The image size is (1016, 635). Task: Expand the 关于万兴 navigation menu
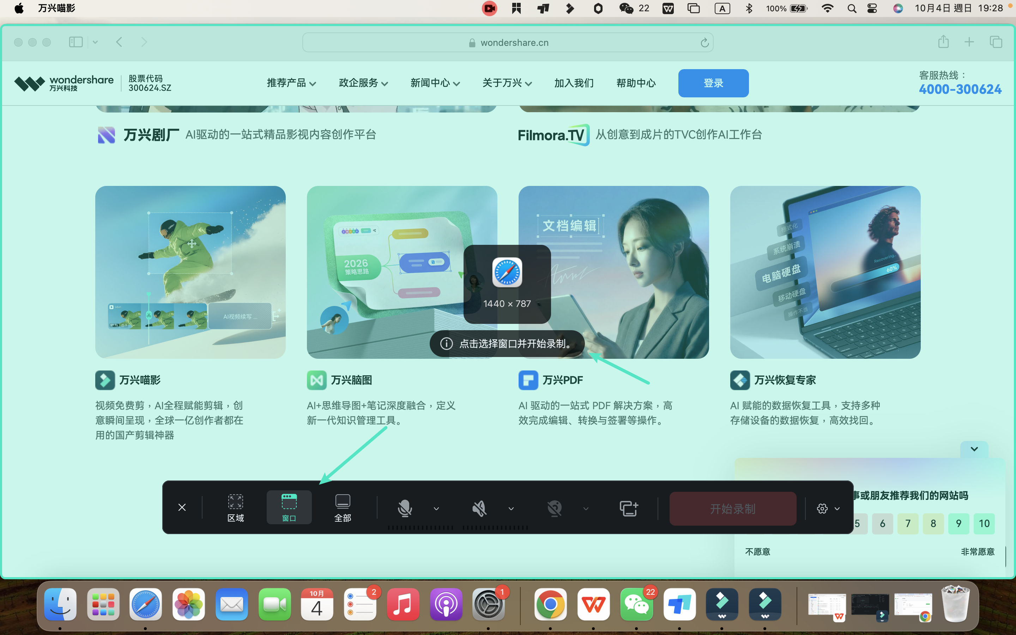click(x=507, y=83)
